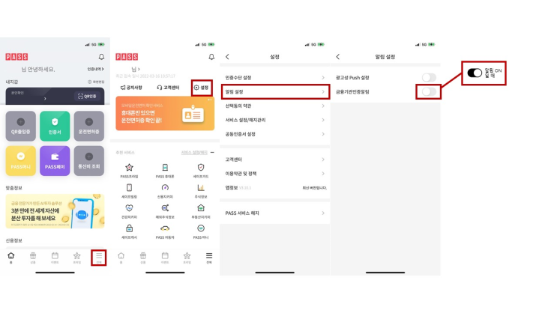This screenshot has width=557, height=313.
Task: Select the star tab on full menu screen
Action: 187,258
